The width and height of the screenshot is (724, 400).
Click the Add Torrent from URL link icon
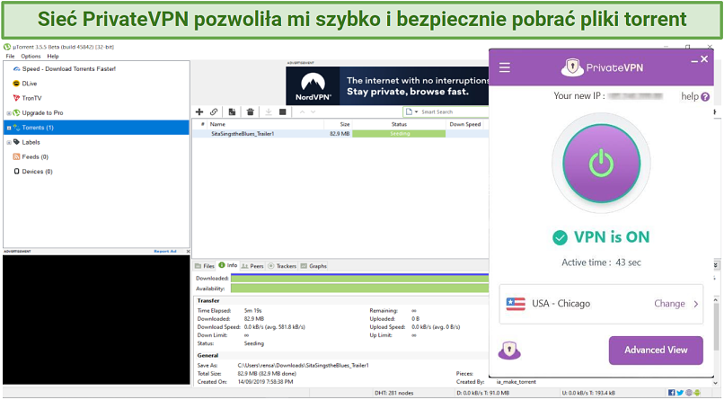point(214,111)
